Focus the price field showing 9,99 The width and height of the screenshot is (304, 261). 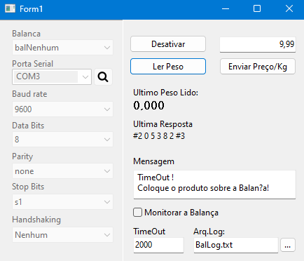point(258,44)
